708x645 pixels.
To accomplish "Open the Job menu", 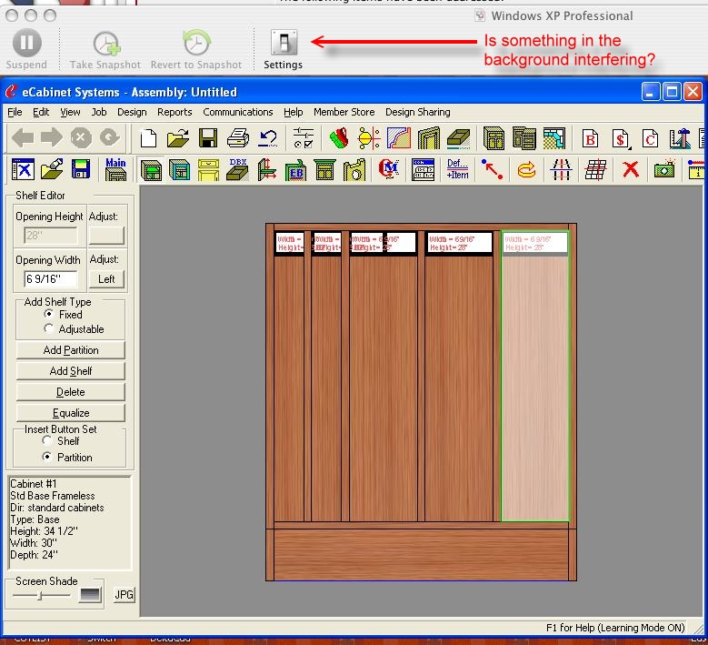I will tap(99, 112).
